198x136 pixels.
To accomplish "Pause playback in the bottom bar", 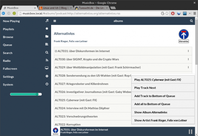I will click(190, 131).
